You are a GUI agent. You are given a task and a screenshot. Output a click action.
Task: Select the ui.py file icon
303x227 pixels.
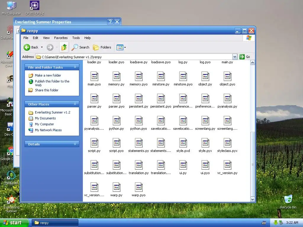(183, 165)
